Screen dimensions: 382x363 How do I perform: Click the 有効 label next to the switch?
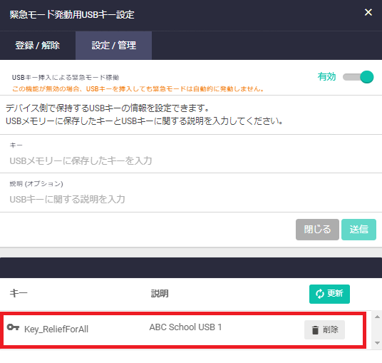(326, 77)
